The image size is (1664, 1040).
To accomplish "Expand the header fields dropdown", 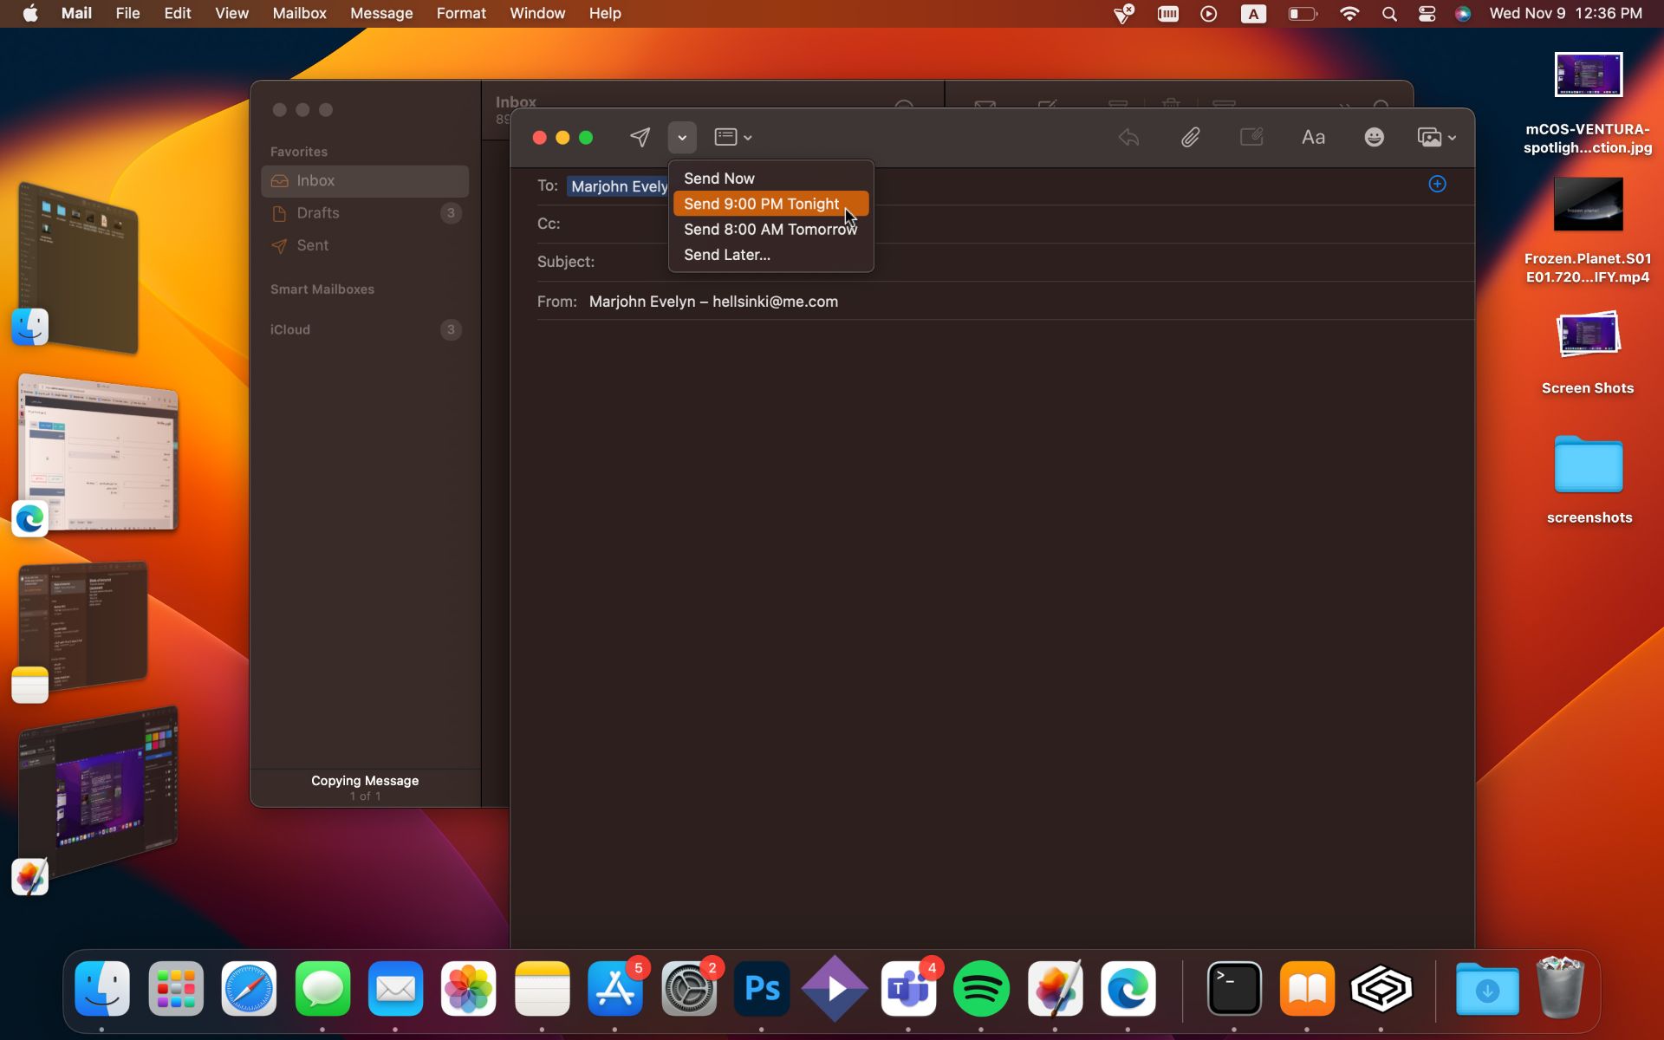I will (732, 137).
